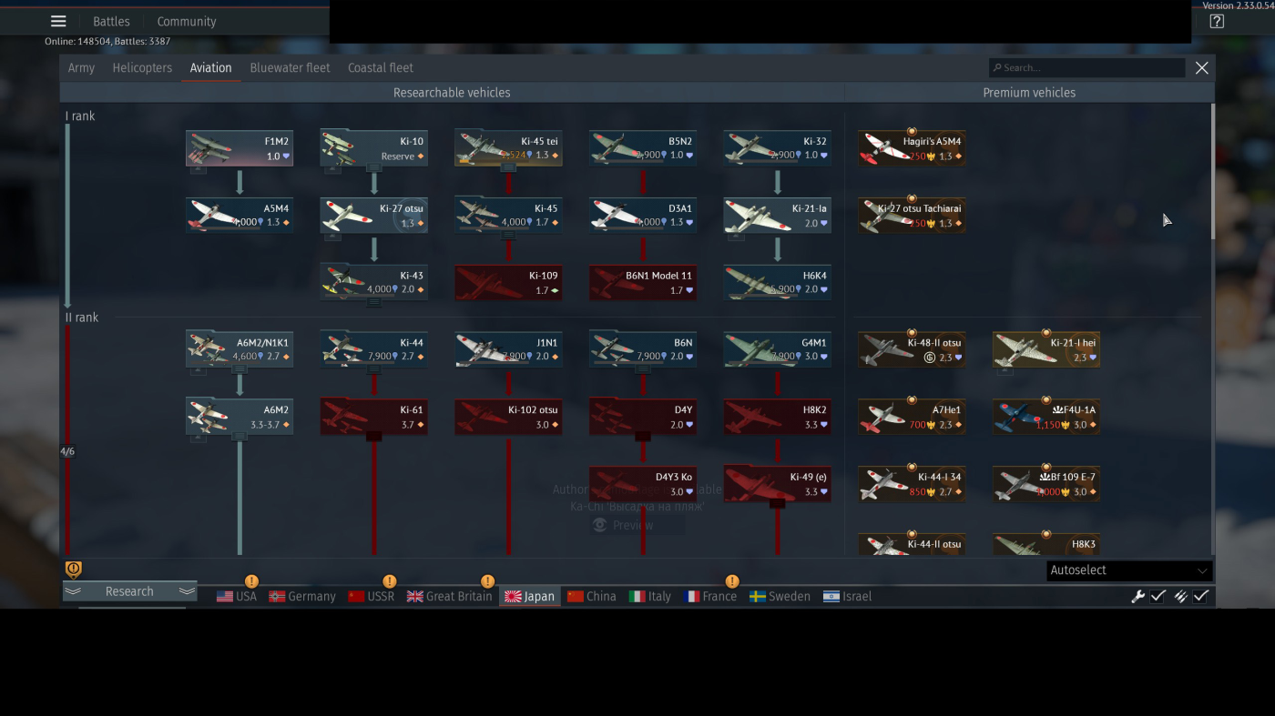
Task: Click the Research button
Action: point(129,591)
